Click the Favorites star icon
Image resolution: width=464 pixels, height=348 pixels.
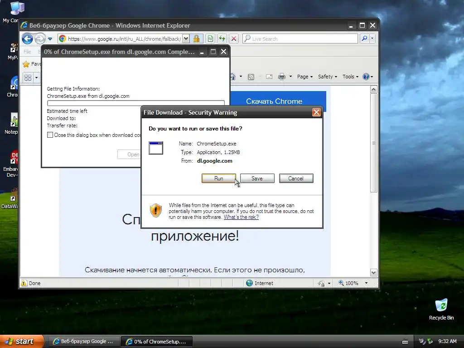click(x=26, y=64)
